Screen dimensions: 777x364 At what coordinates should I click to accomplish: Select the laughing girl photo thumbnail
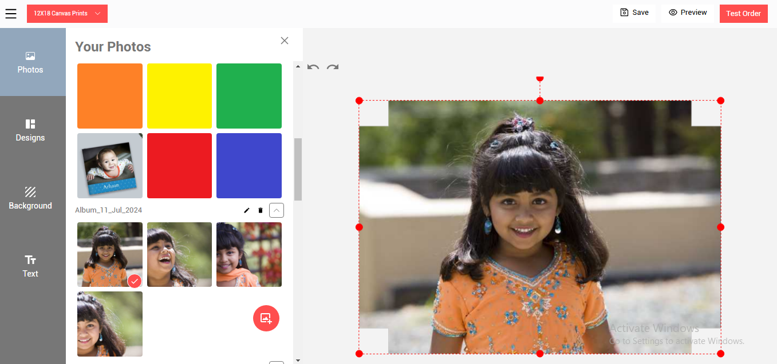click(x=180, y=254)
